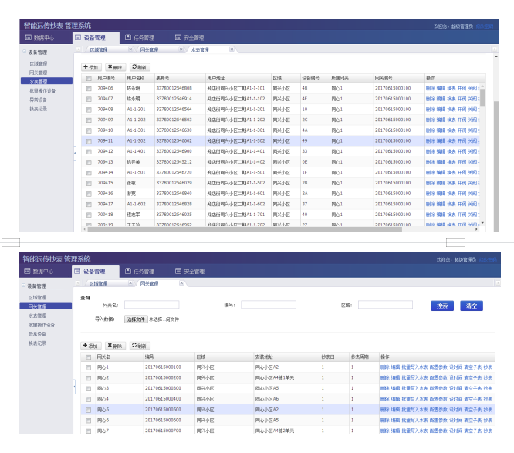
Task: Click the water meter table horizontal scrollbar
Action: pyautogui.click(x=245, y=229)
